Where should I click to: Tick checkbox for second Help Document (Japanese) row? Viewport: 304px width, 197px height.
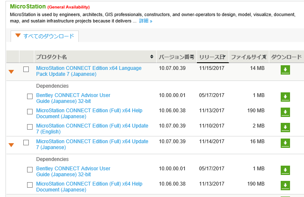[30, 185]
